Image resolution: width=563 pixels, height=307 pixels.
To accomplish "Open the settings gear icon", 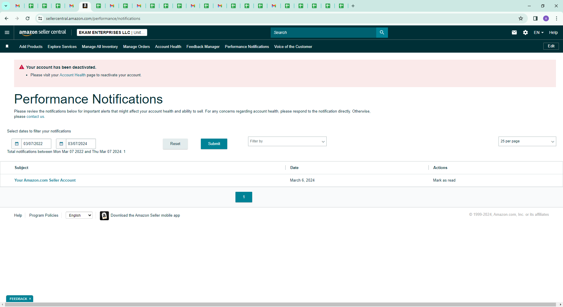I will [x=525, y=32].
